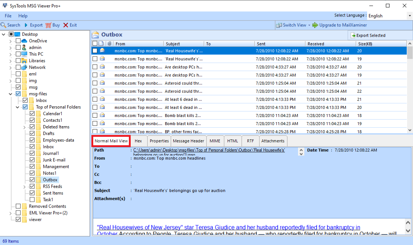Click the Path field scroll down arrow

point(301,154)
